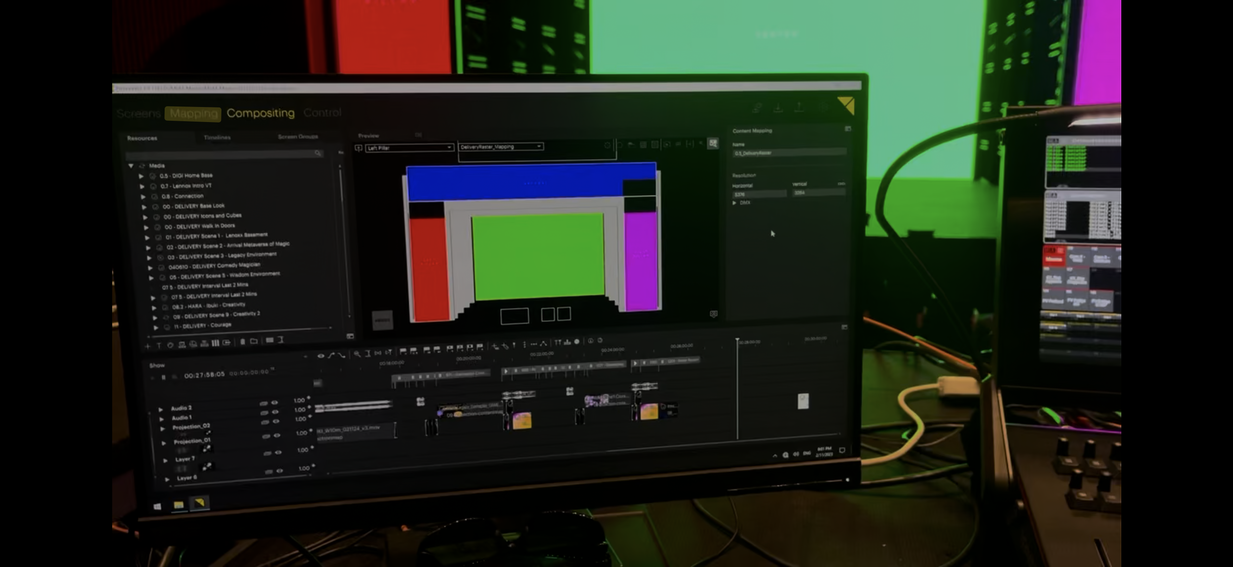Select 03 - DELIVERY Scene 3 - Legacy Environment
The width and height of the screenshot is (1233, 567).
pyautogui.click(x=222, y=256)
